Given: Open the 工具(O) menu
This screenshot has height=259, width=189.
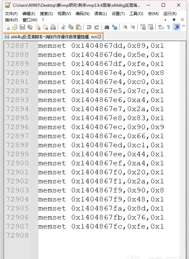Looking at the screenshot, I should [x=136, y=14].
